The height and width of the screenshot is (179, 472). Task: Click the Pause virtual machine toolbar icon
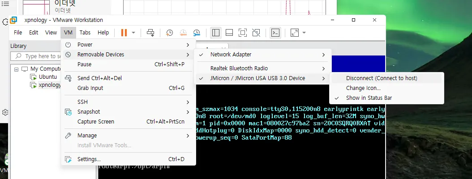point(124,33)
